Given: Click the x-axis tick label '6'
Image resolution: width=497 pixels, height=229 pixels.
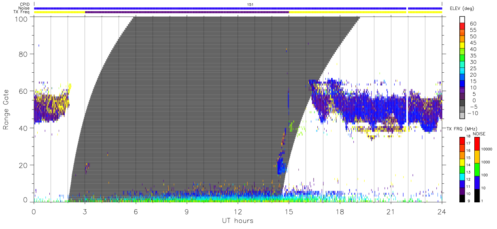Looking at the screenshot, I should [136, 211].
